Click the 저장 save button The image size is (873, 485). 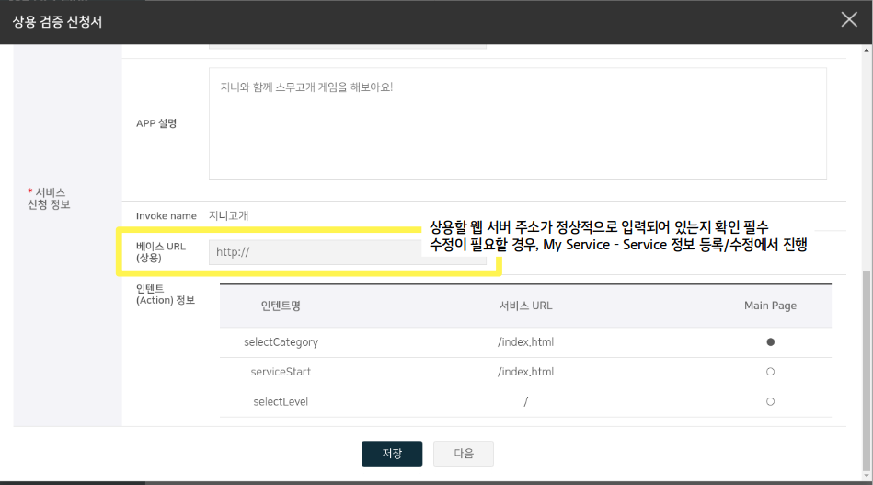[392, 454]
